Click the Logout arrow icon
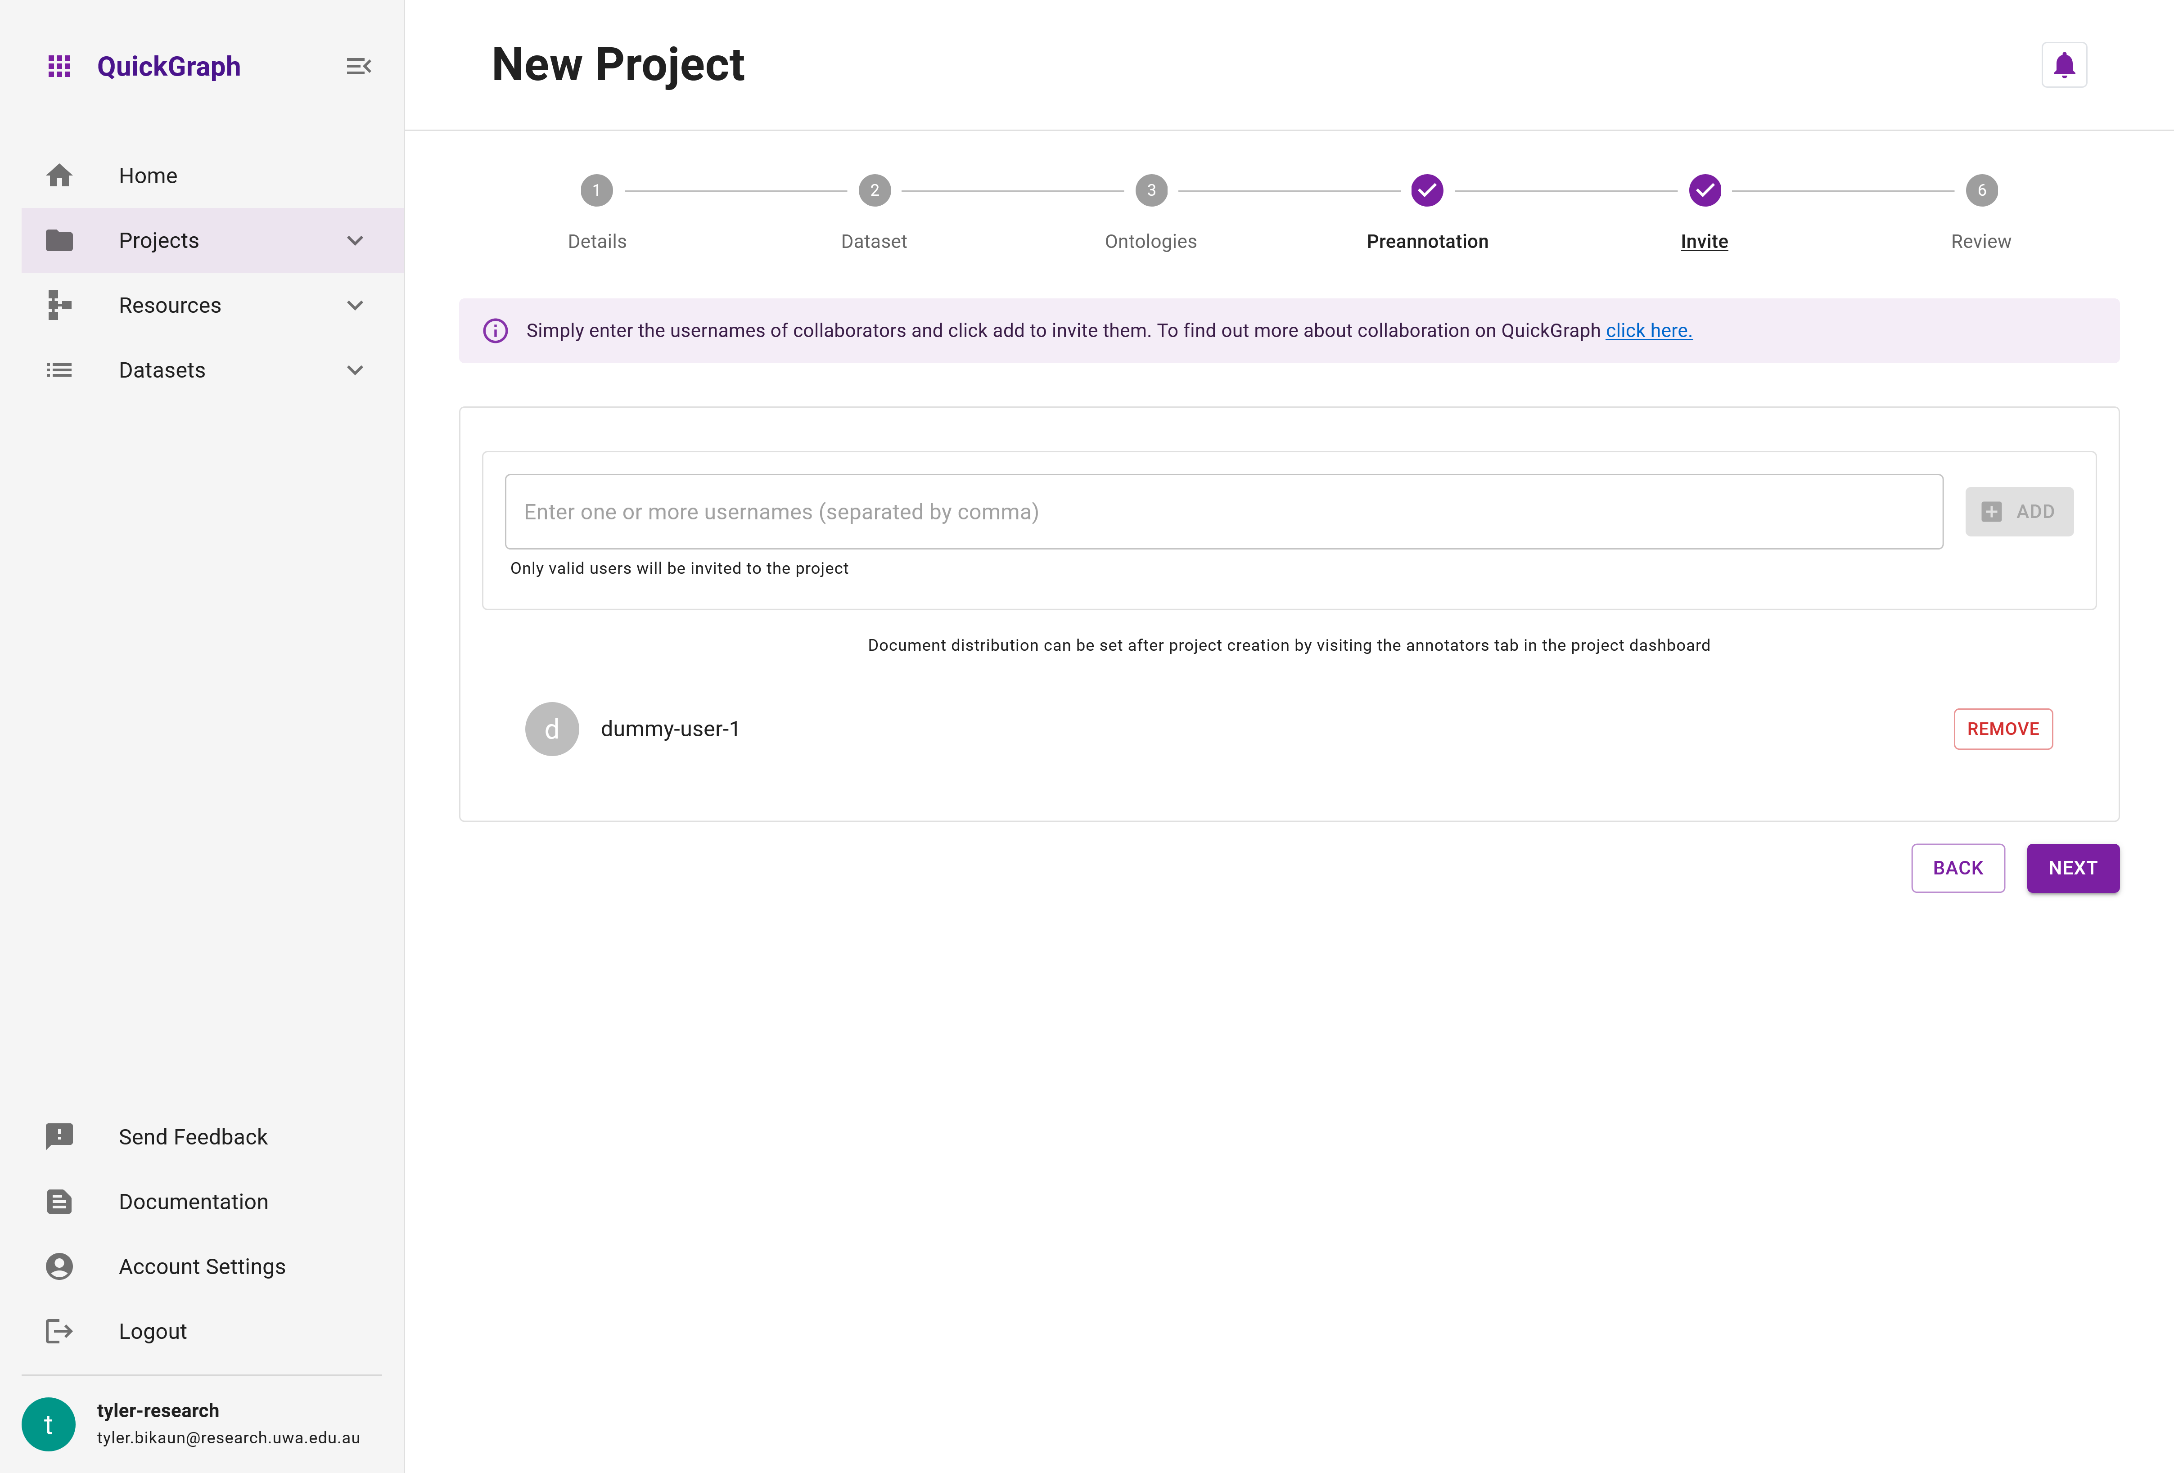This screenshot has width=2174, height=1473. (x=60, y=1331)
